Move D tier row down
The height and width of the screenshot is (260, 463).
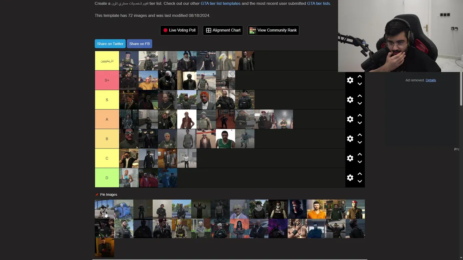(x=360, y=181)
